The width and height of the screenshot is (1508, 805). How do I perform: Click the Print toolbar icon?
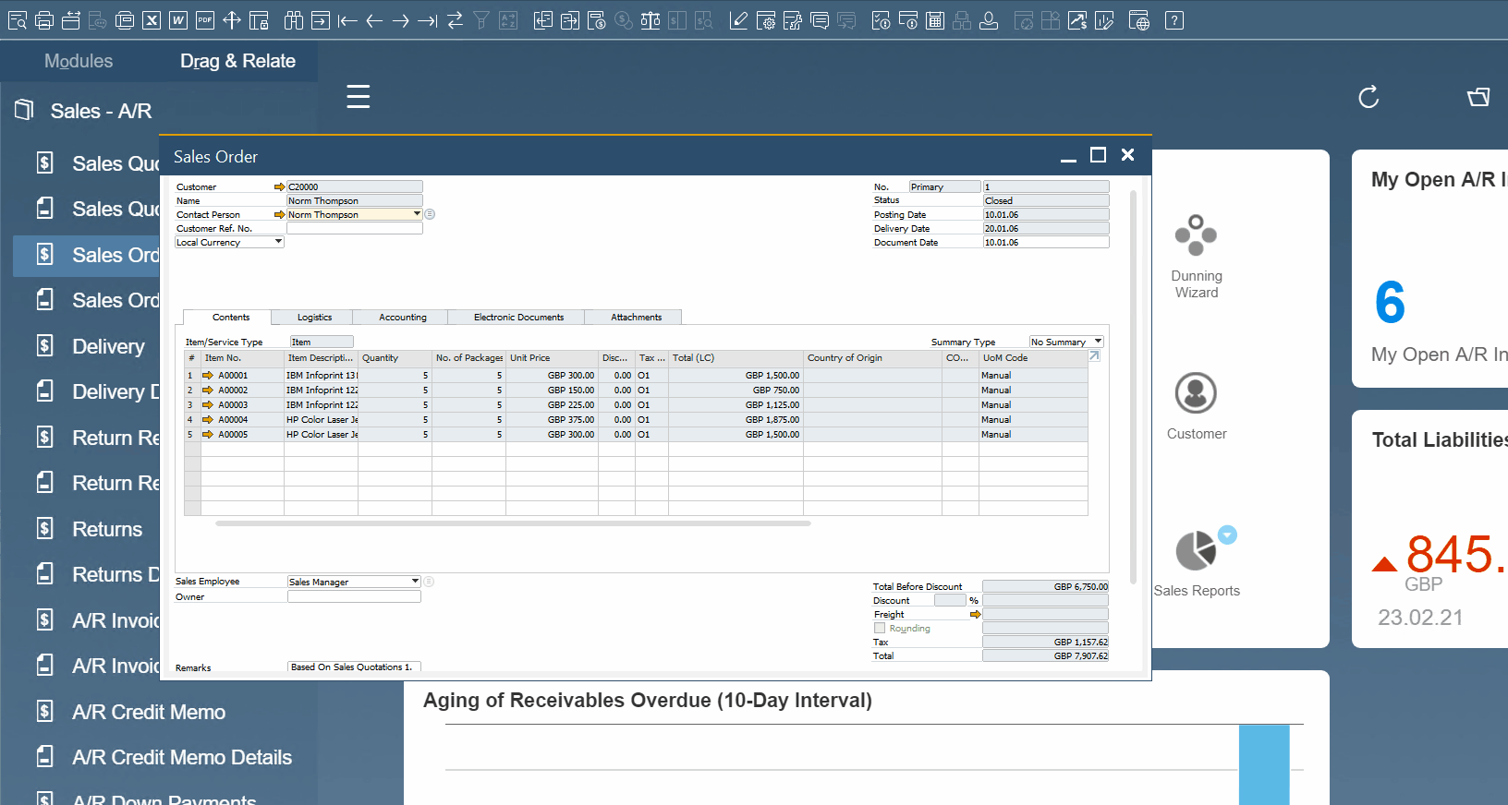tap(43, 20)
